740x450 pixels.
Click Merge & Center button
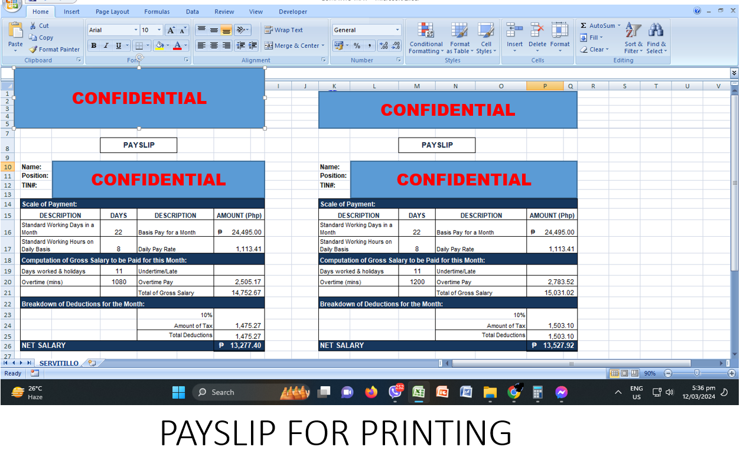point(294,45)
